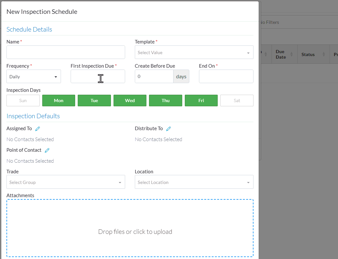
Task: Click the New Inspection Schedule title
Action: coord(42,12)
